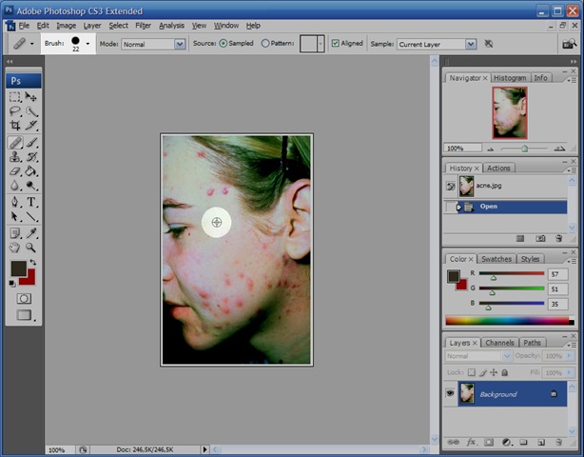Select the Eraser tool
584x457 pixels.
pyautogui.click(x=15, y=171)
